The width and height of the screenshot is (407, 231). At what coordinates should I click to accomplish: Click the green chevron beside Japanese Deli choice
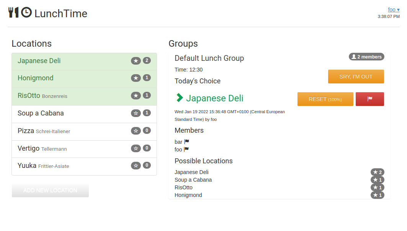(179, 98)
